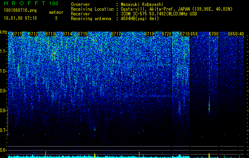This screenshot has height=158, width=249.
Task: Click the meteor count label
Action: pos(56,12)
